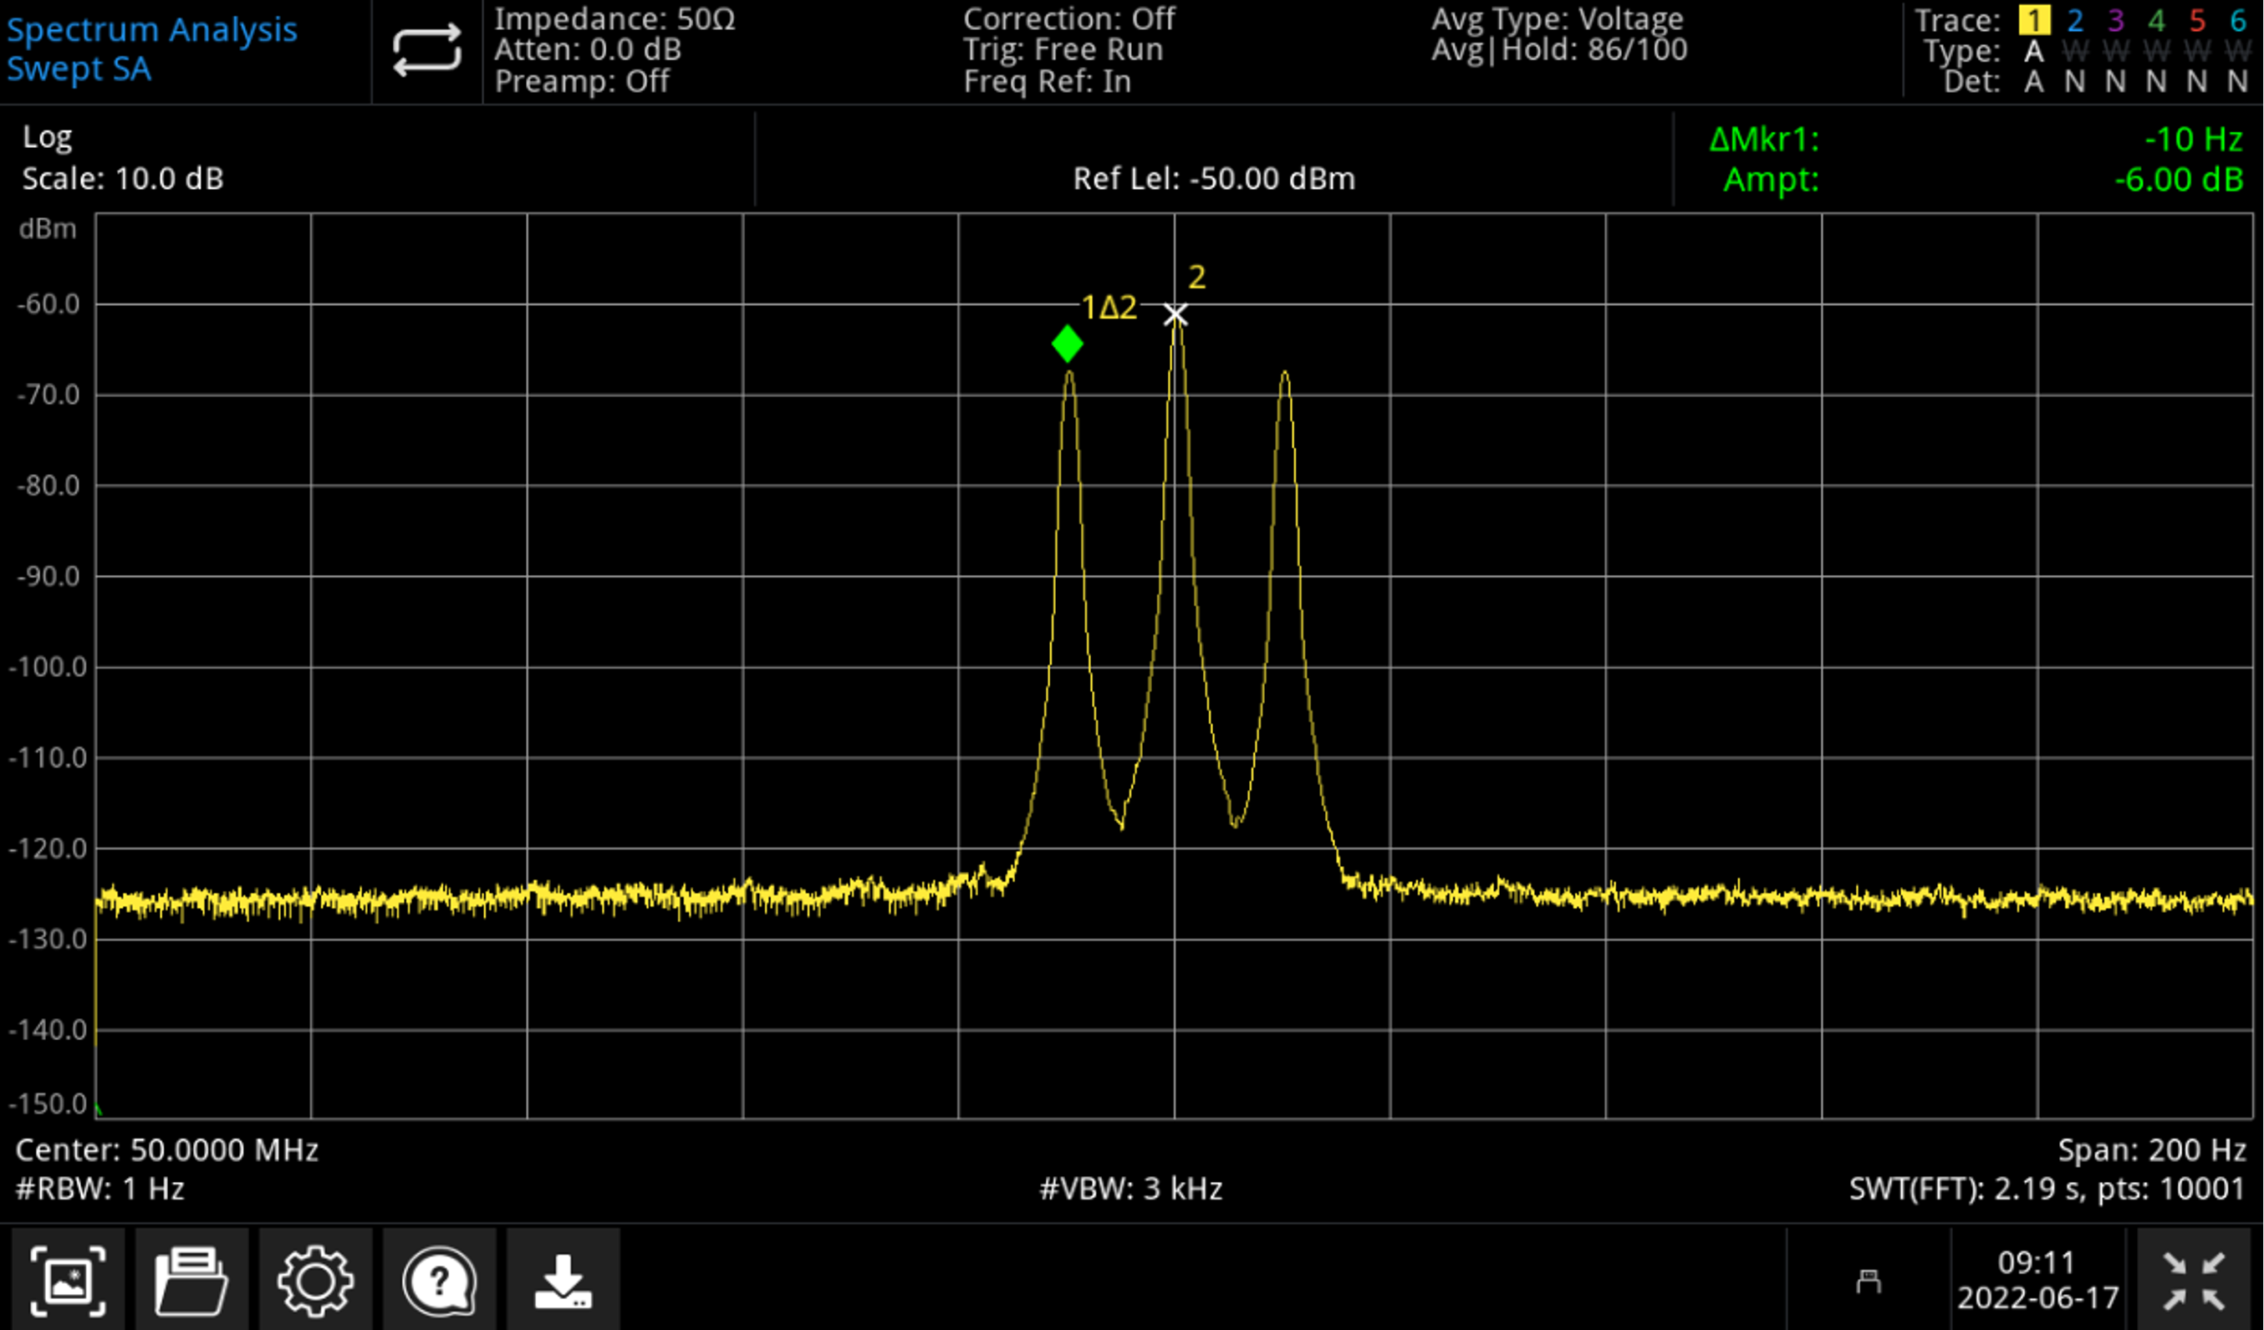Open the Trig: Free Run selection
This screenshot has width=2264, height=1330.
click(1063, 50)
